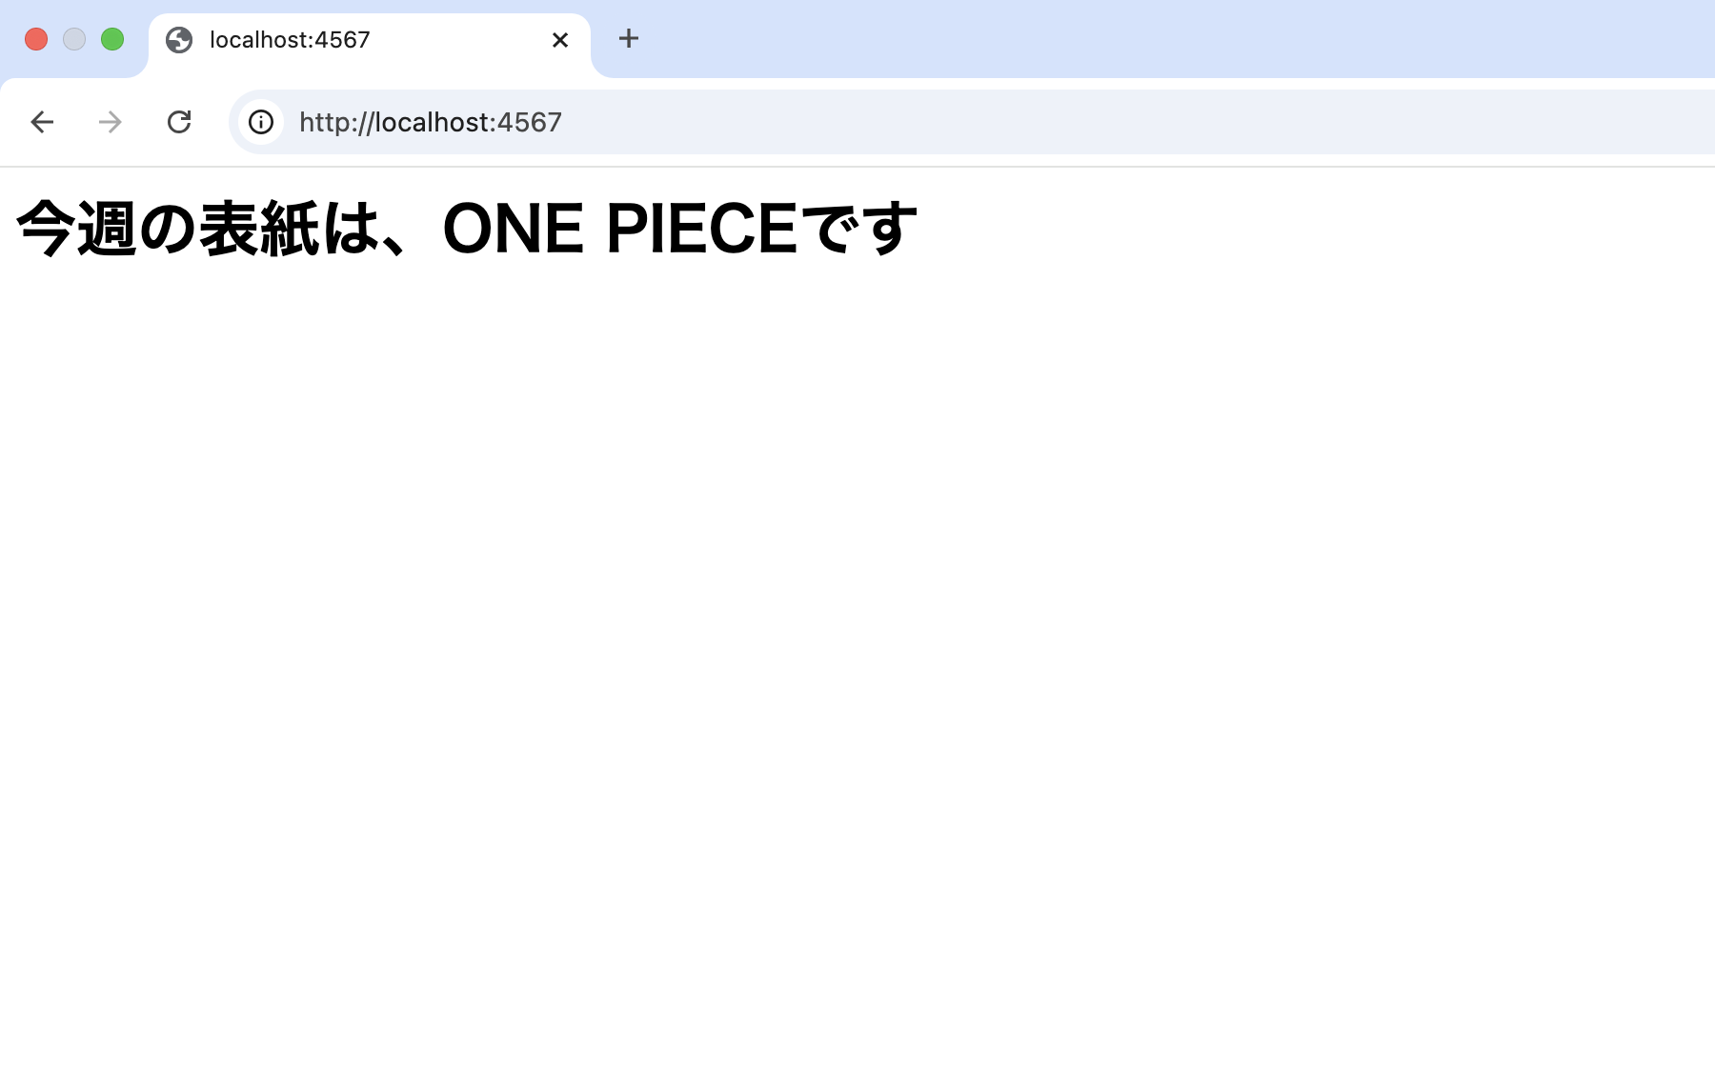
Task: Click the red close window button
Action: tap(36, 39)
